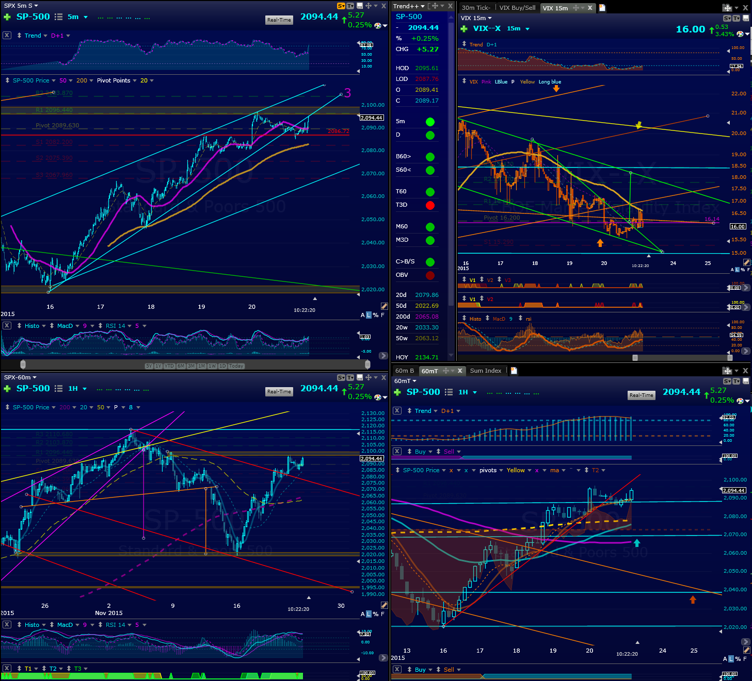Viewport: 752px width, 681px height.
Task: Click new tab page icon next to Sum Index tab
Action: [x=514, y=371]
